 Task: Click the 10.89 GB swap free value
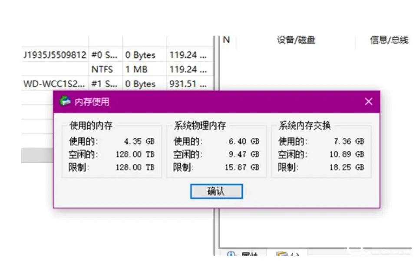(x=347, y=154)
